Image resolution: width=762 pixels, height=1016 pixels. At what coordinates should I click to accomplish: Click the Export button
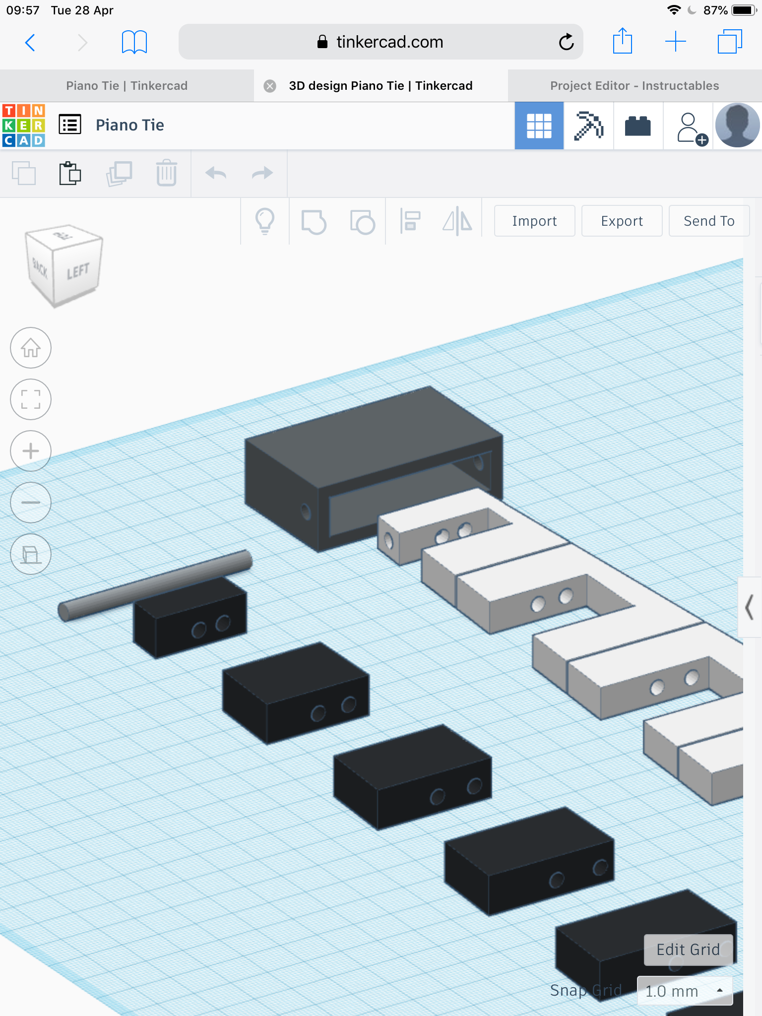coord(622,221)
